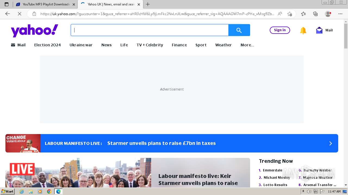Viewport: 348px width, 195px height.
Task: Open News navigation item
Action: [106, 45]
